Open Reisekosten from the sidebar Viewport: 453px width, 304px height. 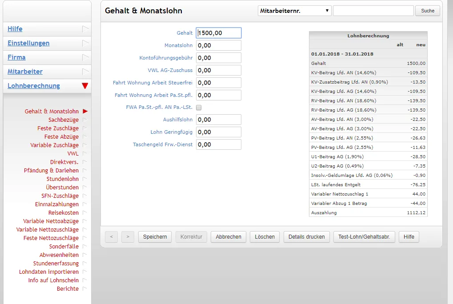(63, 212)
